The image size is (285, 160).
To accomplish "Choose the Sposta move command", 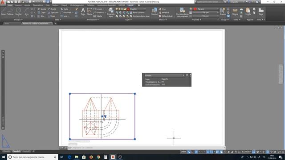I will click(41, 9).
